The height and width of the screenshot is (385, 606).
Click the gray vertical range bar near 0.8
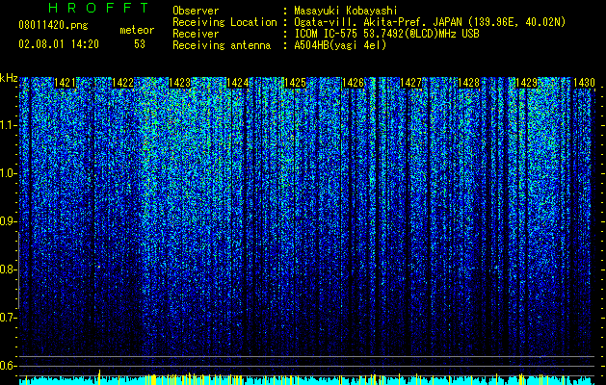pos(19,270)
